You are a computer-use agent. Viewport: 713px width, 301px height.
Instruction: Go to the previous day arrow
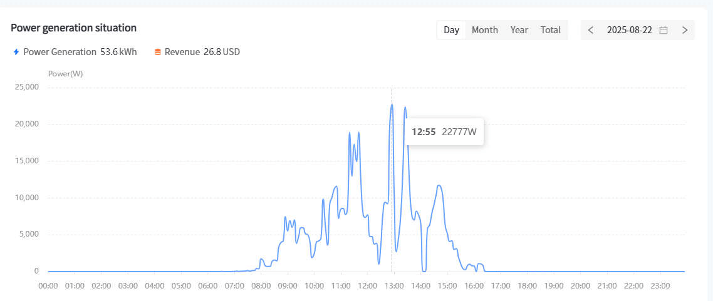tap(591, 31)
